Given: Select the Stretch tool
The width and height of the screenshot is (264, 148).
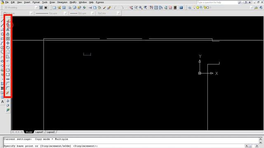Looking at the screenshot, I should pyautogui.click(x=8, y=57).
